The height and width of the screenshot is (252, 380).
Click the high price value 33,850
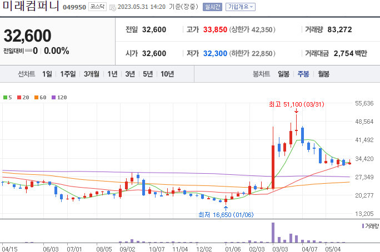(215, 29)
